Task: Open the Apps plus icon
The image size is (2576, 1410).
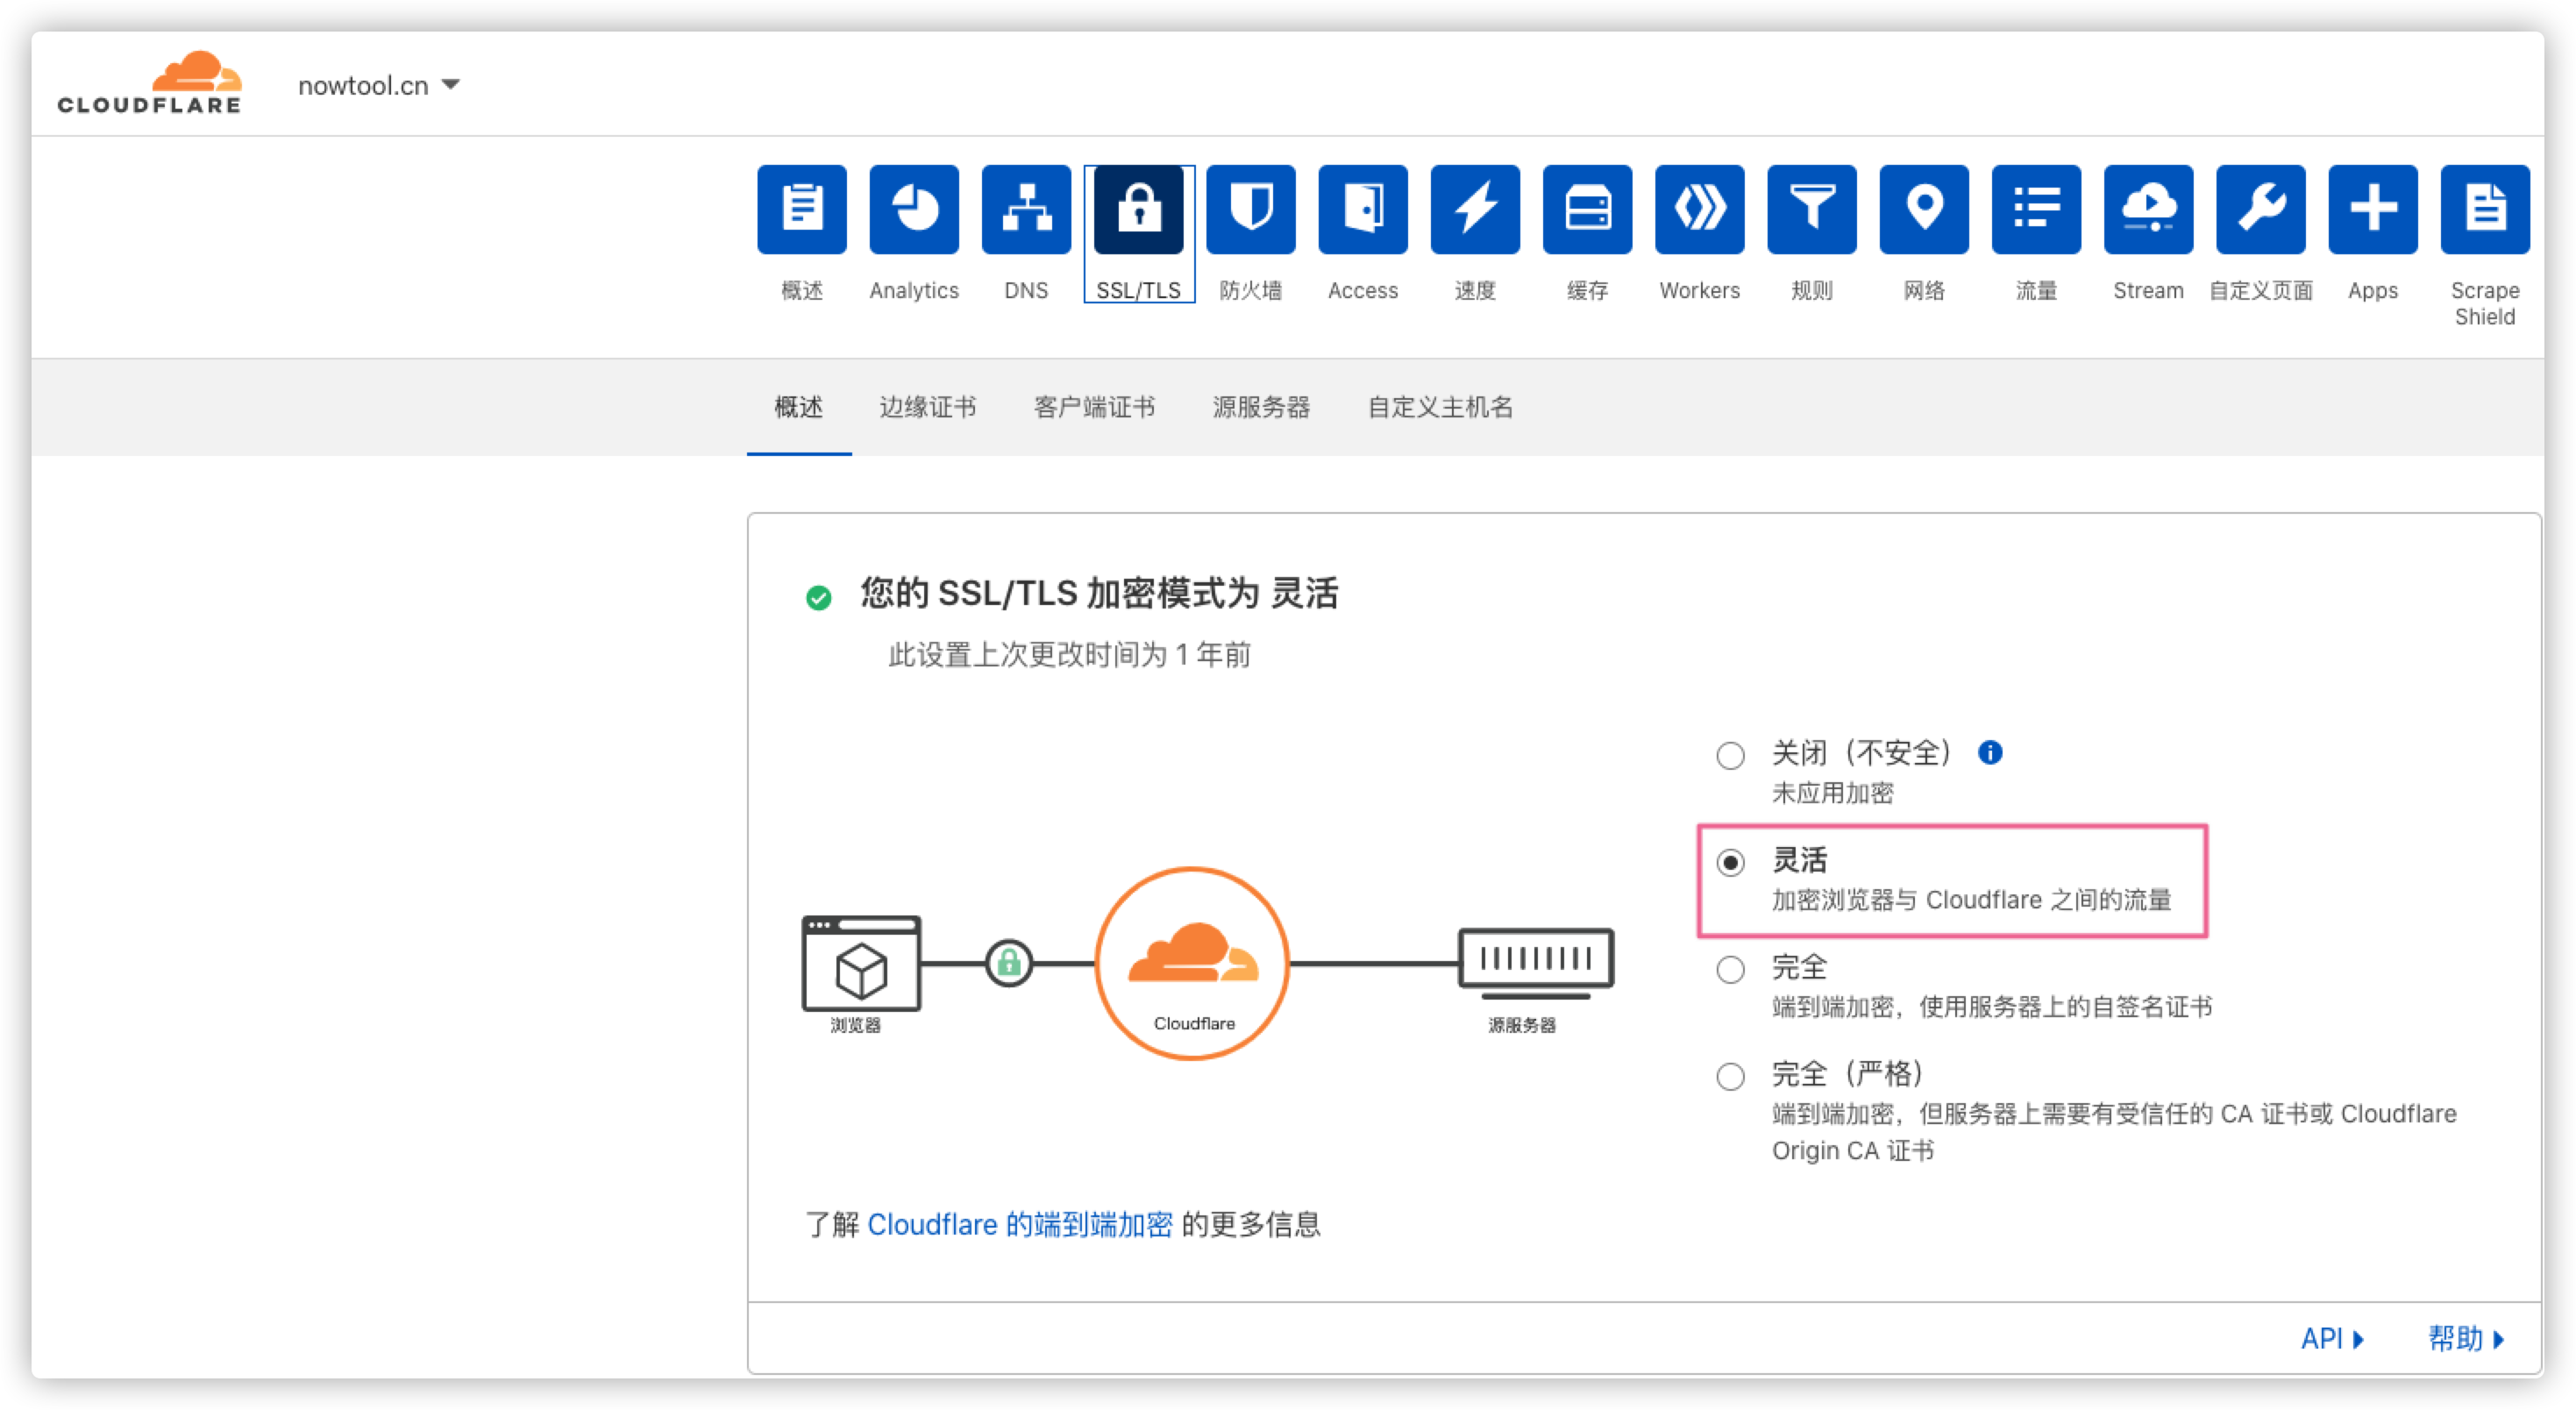Action: coord(2373,209)
